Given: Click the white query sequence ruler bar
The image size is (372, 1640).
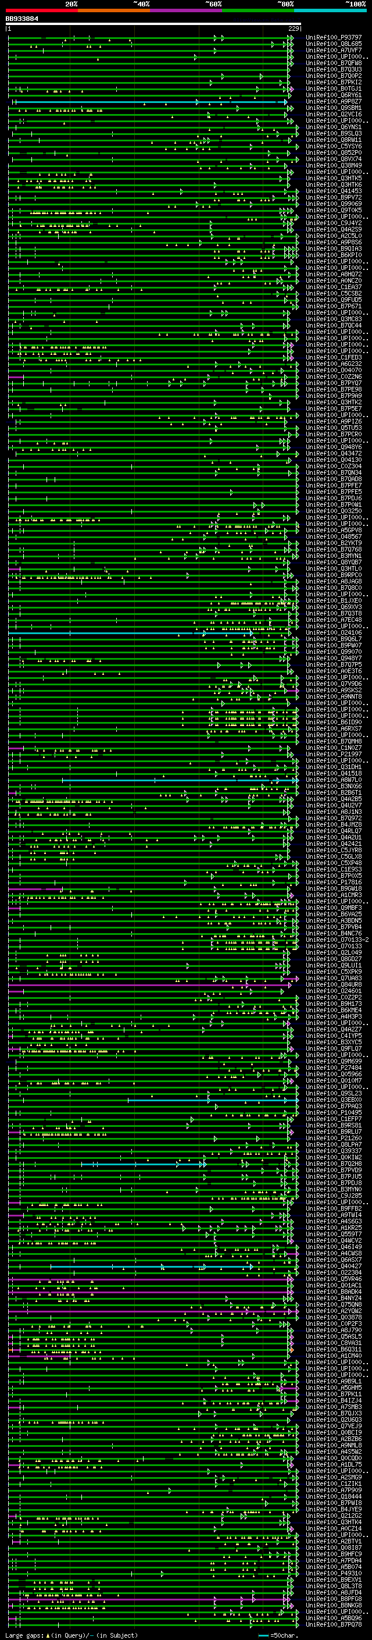Looking at the screenshot, I should click(x=153, y=23).
